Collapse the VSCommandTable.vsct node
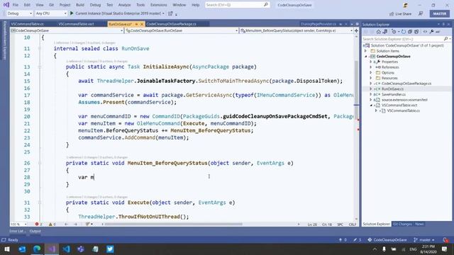The width and height of the screenshot is (454, 255). (x=371, y=106)
